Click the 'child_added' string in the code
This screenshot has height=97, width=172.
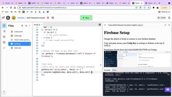60,70
